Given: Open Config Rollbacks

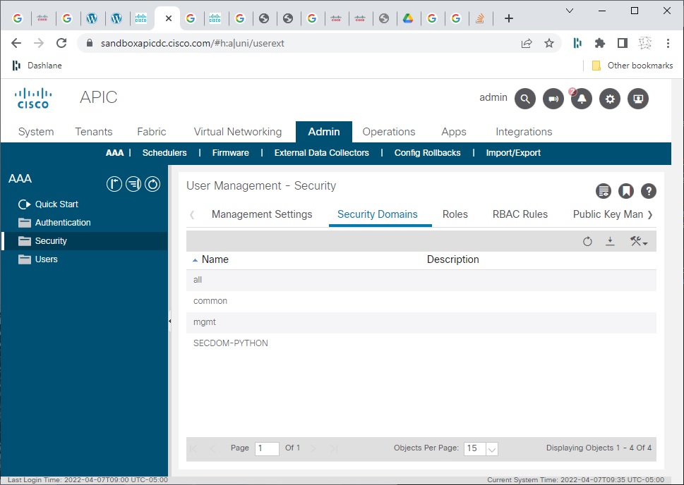Looking at the screenshot, I should pyautogui.click(x=428, y=153).
